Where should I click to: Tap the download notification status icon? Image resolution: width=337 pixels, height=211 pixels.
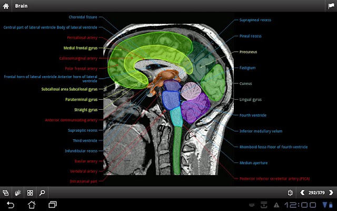point(264,205)
